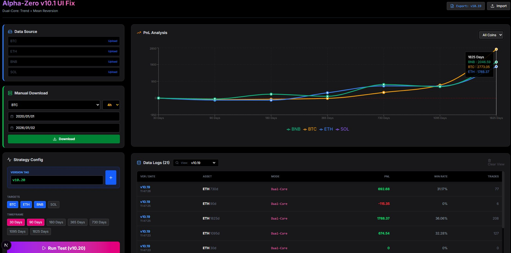
Task: Click Upload link for ETH data
Action: (x=112, y=51)
